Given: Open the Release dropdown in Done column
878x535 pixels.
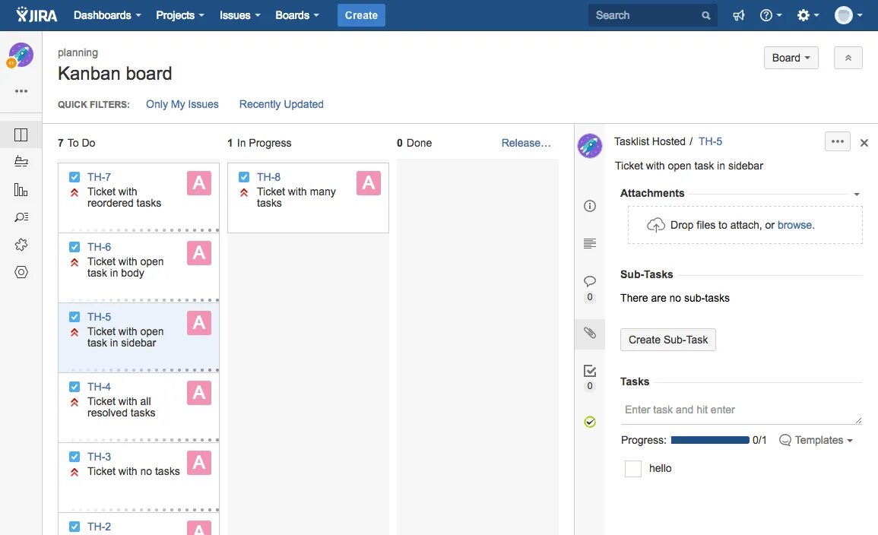Looking at the screenshot, I should click(526, 144).
